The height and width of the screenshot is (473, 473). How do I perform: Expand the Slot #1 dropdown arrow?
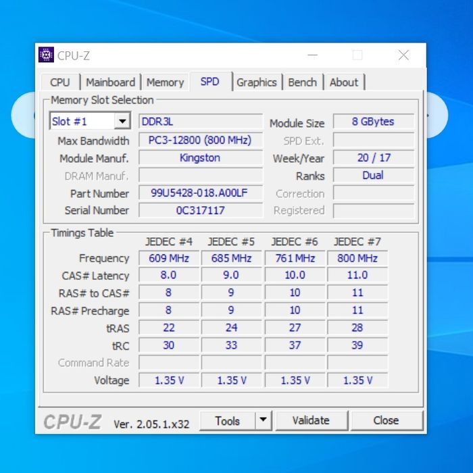click(x=122, y=121)
